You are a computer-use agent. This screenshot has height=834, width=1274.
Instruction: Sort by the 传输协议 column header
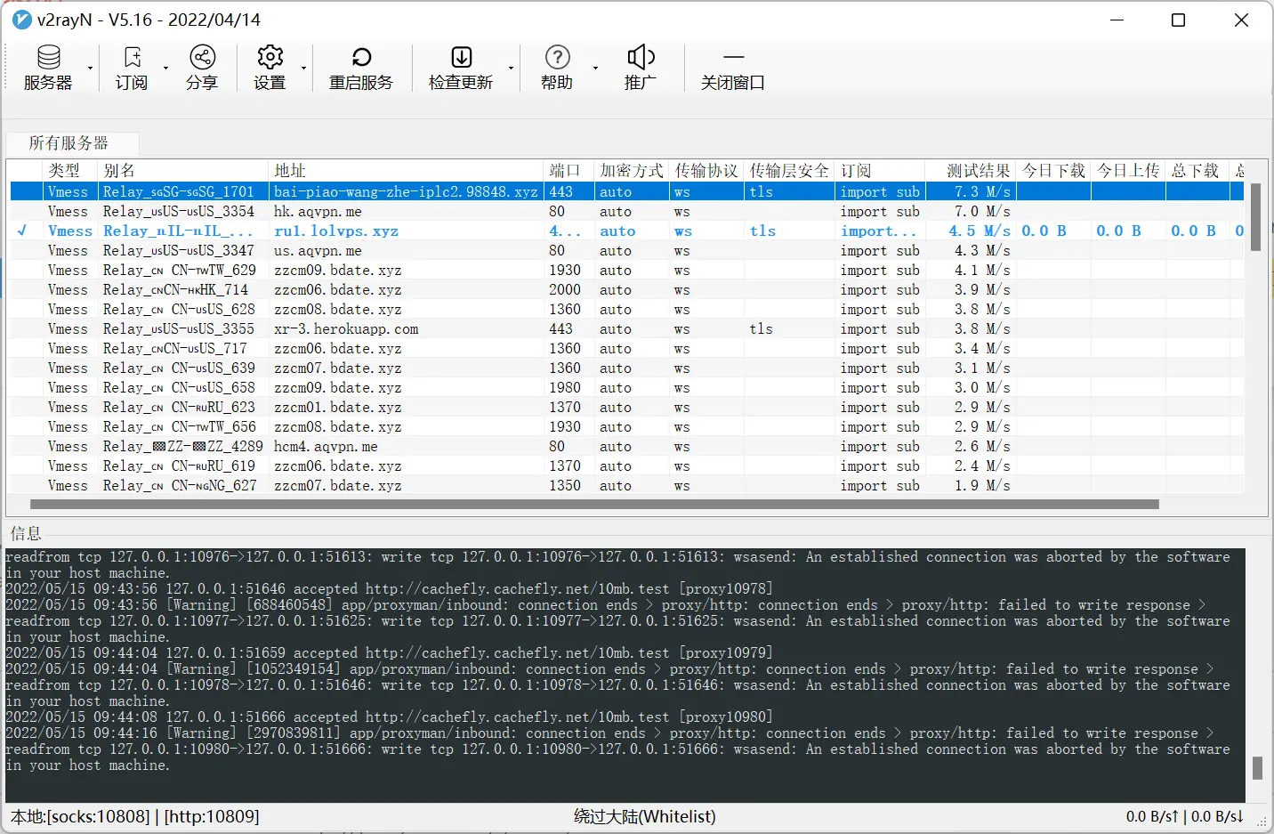(706, 170)
